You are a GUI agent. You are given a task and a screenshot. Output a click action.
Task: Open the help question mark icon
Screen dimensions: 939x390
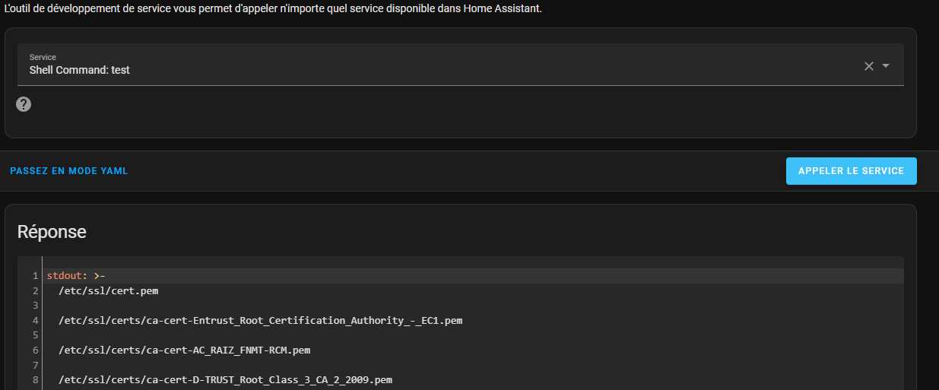24,104
